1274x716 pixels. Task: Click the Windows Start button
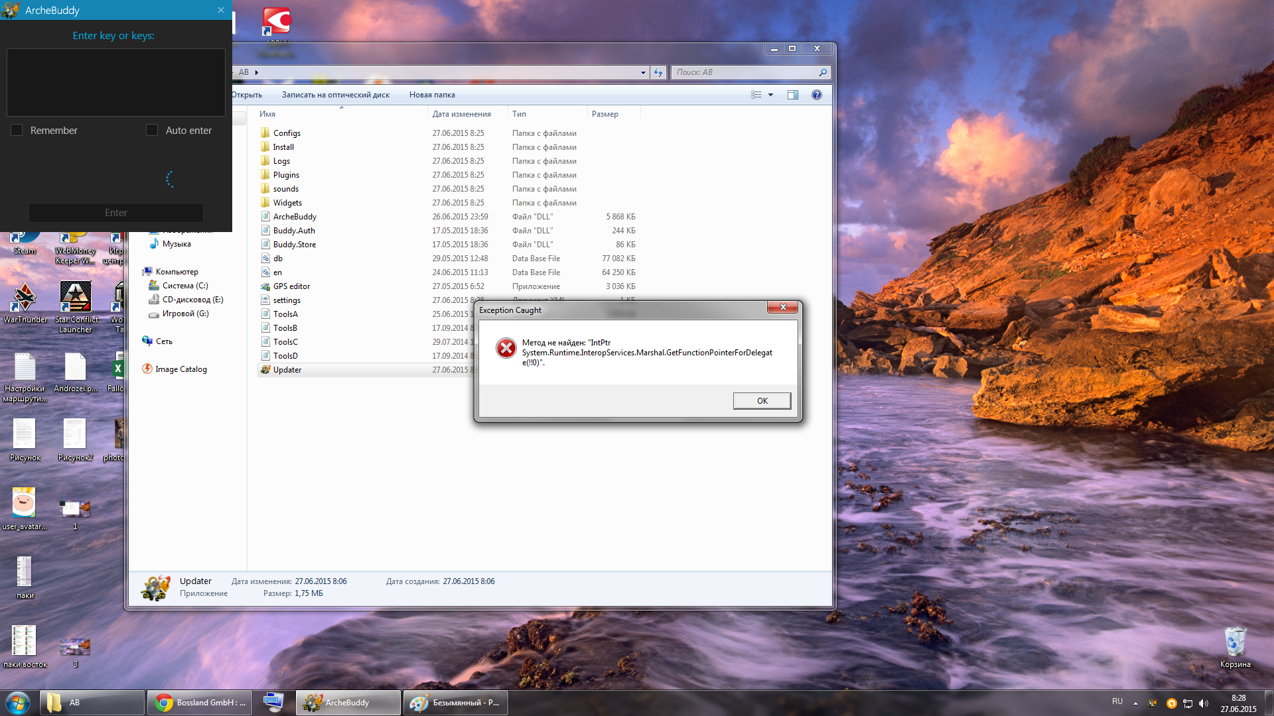pyautogui.click(x=18, y=702)
